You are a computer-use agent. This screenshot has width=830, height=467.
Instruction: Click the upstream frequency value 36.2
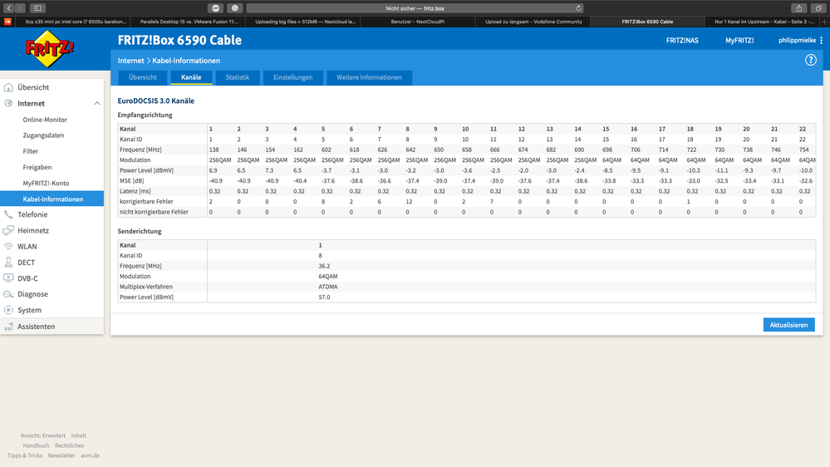coord(324,267)
